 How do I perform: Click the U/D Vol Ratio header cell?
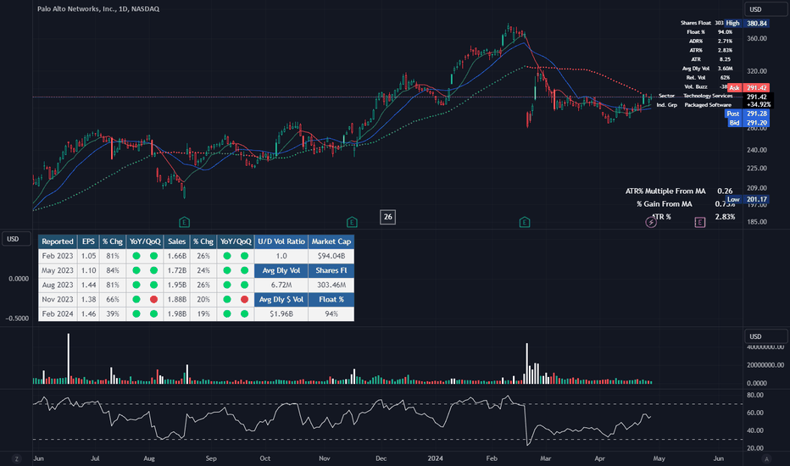click(x=281, y=241)
